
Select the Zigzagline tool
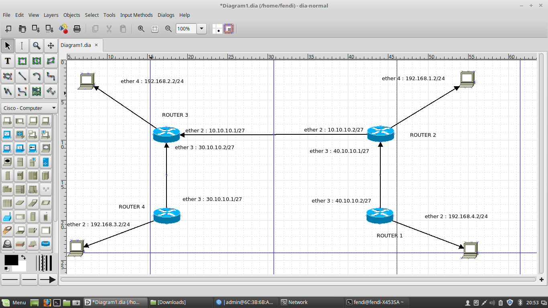(51, 76)
